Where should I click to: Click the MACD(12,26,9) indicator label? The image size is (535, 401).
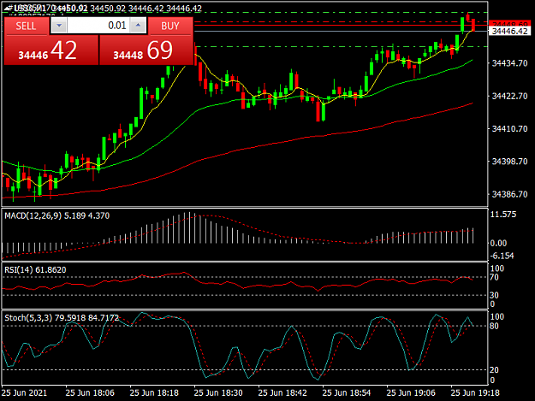pyautogui.click(x=57, y=215)
